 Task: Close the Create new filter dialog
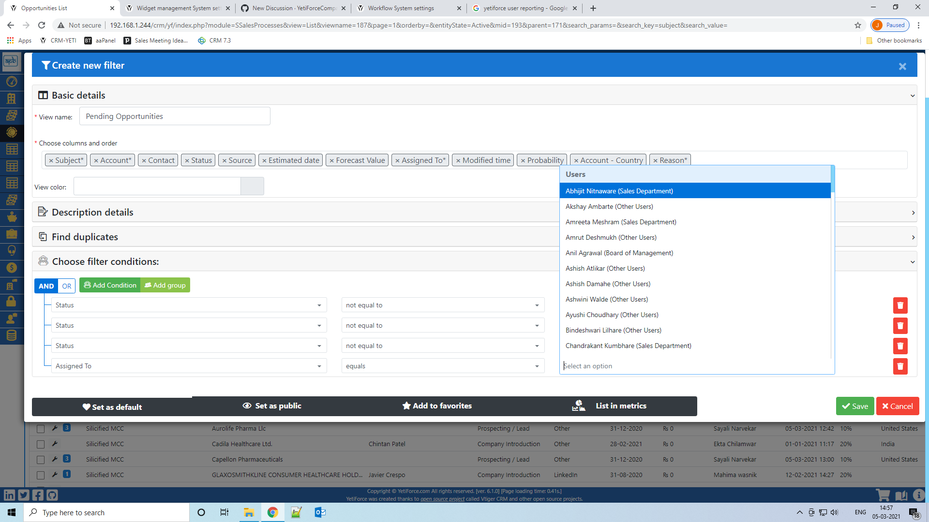coord(902,67)
